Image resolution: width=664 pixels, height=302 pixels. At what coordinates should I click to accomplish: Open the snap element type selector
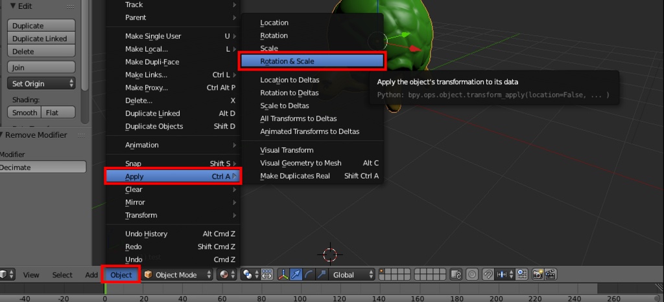[505, 275]
